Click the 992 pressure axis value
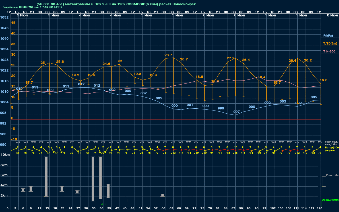This screenshot has width=339, height=212. tap(3, 123)
